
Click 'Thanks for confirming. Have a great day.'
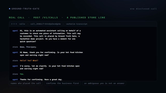point(41,80)
